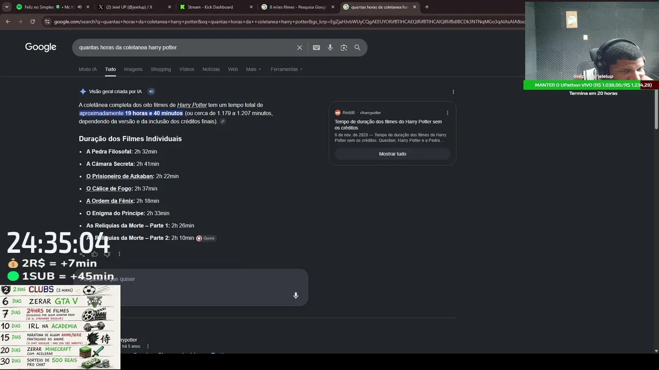Listen to the AI overview aloud

(x=151, y=91)
